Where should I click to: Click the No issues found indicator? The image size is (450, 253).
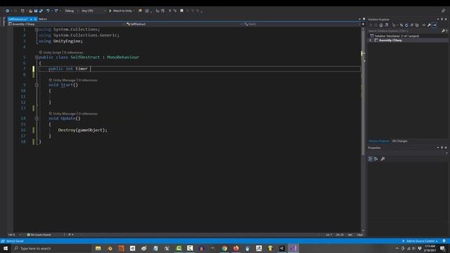coord(39,235)
